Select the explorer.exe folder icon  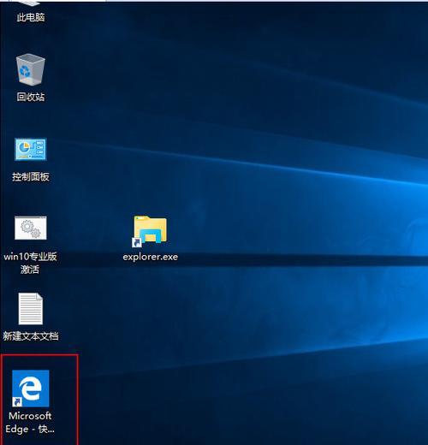tap(150, 230)
